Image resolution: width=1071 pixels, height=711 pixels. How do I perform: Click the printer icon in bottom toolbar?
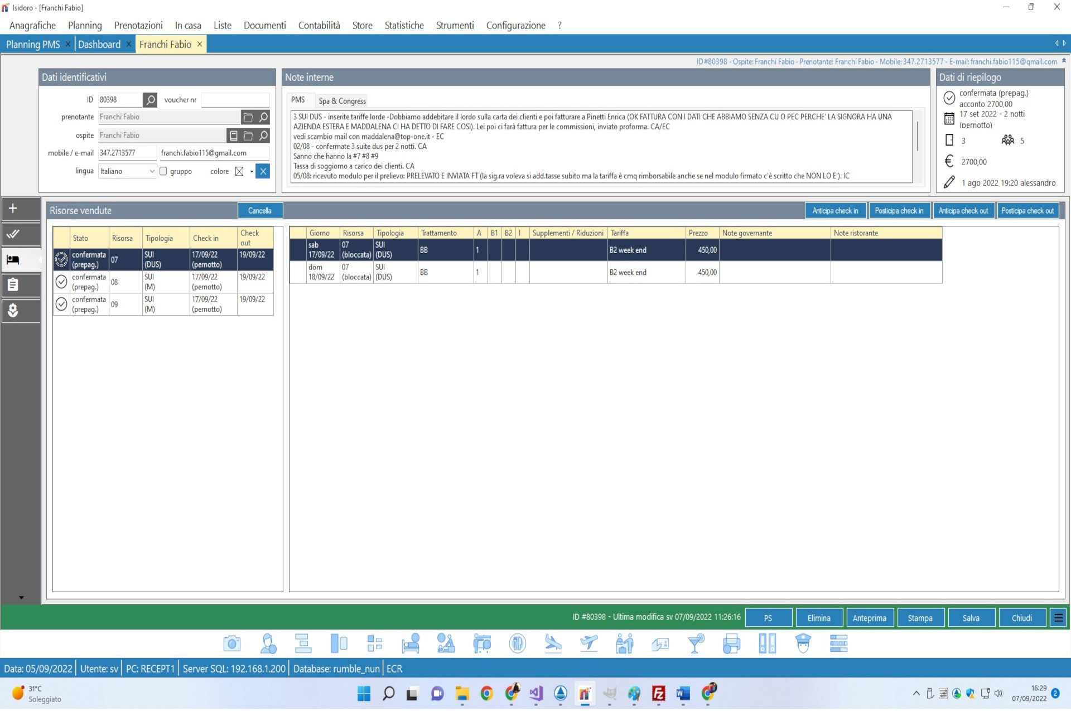tap(731, 644)
